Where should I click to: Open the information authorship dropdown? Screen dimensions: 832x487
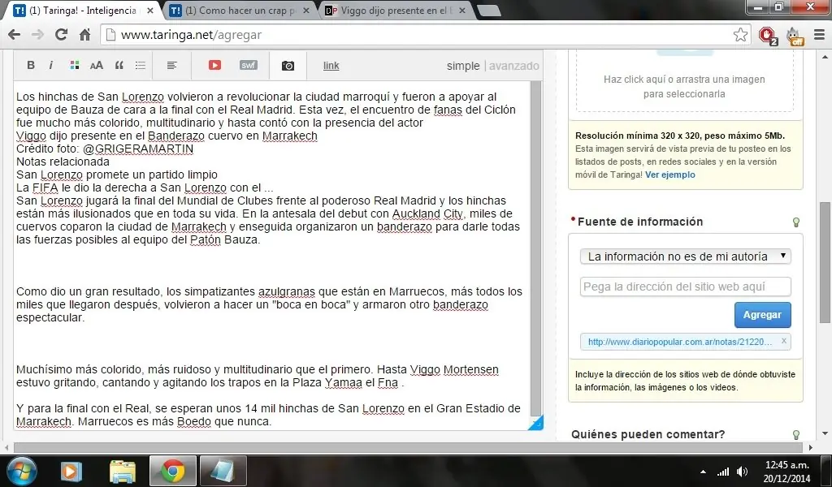[x=685, y=256]
